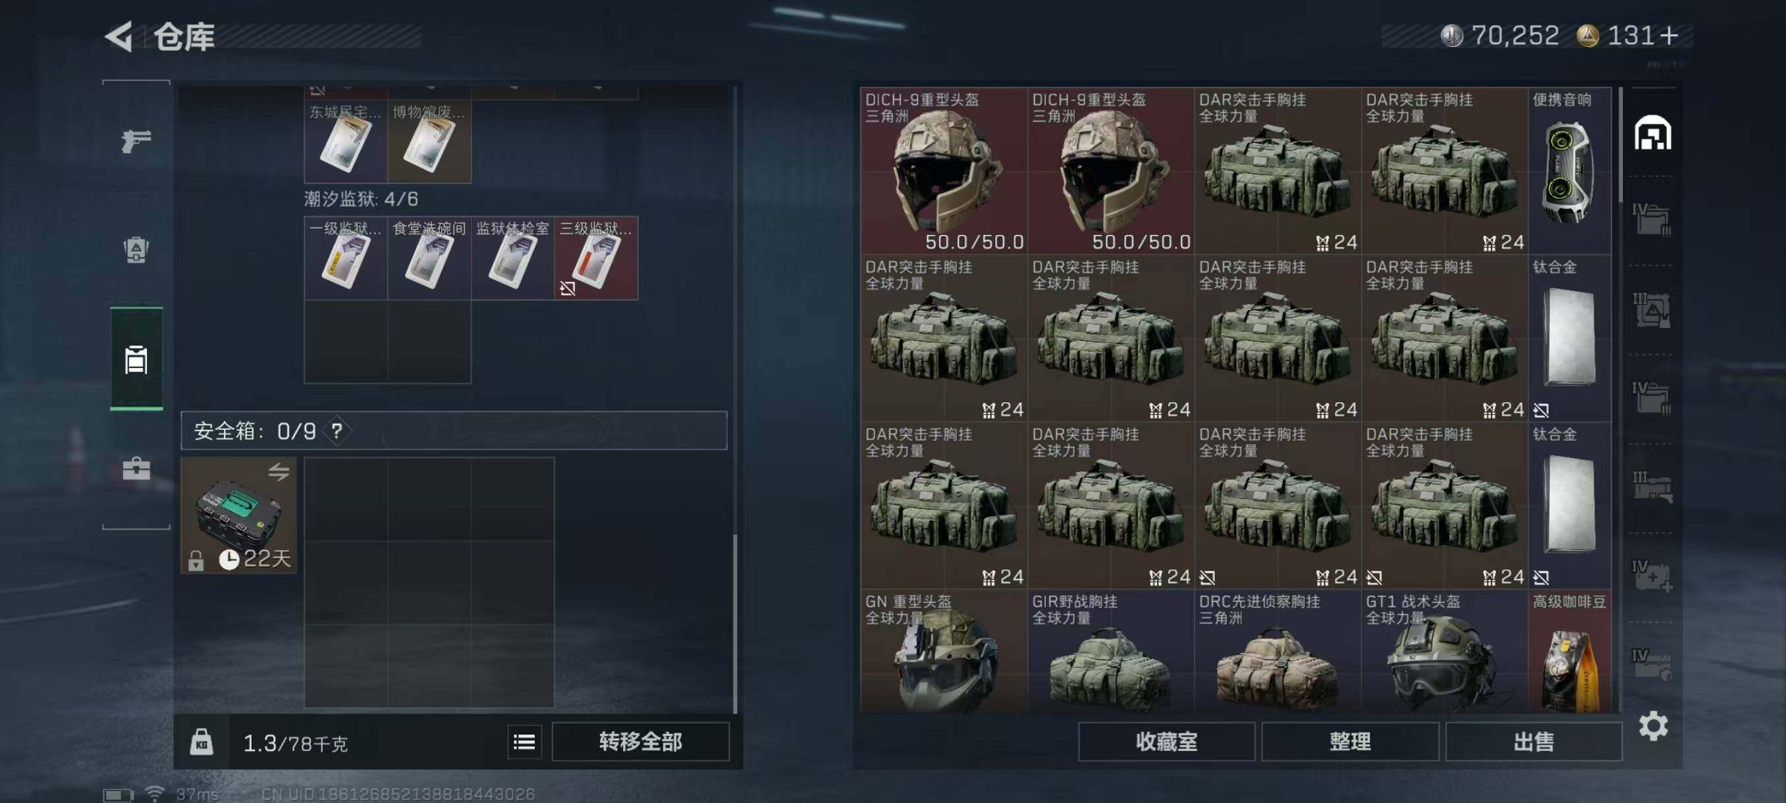Go back using the arrow beside 仓库
The image size is (1786, 803).
[119, 36]
